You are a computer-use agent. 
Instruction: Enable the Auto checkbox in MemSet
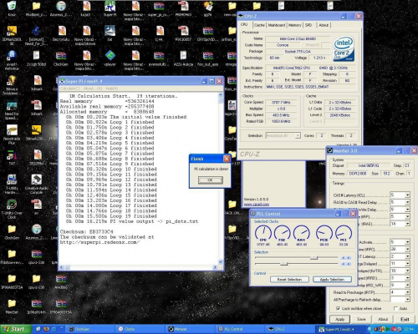[395, 308]
